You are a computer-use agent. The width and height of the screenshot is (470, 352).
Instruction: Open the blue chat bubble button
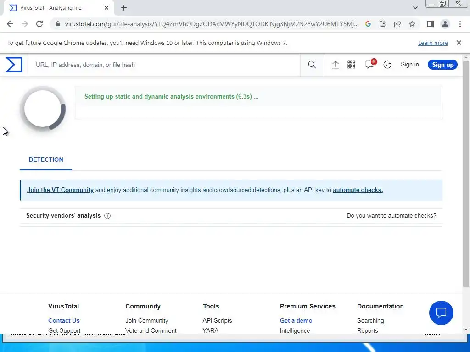441,313
